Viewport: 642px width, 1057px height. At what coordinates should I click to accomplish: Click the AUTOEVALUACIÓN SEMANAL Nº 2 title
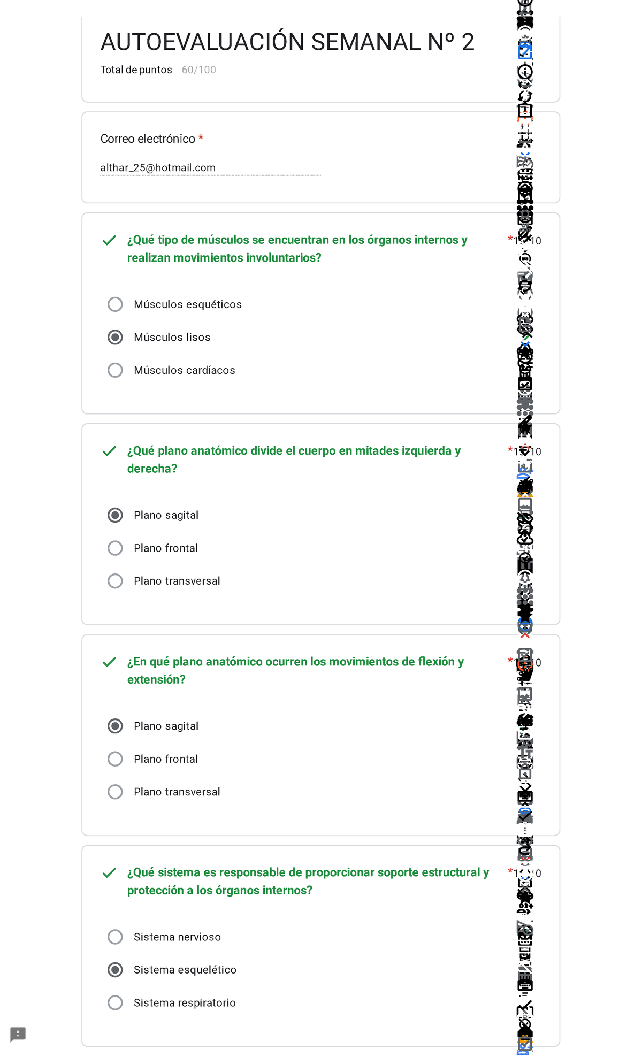click(x=287, y=42)
